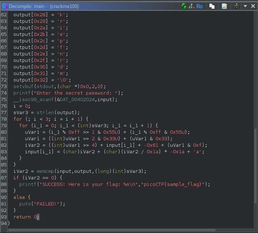The image size is (258, 233).
Task: Open the export/edit notepad icon
Action: point(224,6)
